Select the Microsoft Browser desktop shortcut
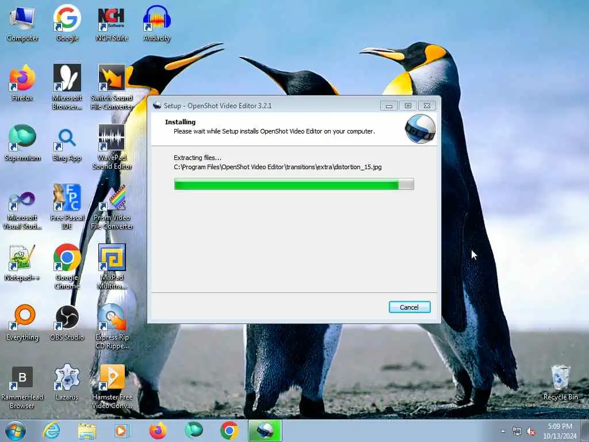This screenshot has width=589, height=442. click(67, 87)
